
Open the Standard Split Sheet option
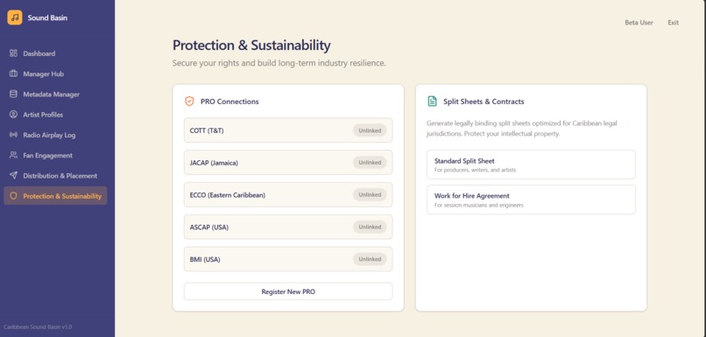click(532, 165)
